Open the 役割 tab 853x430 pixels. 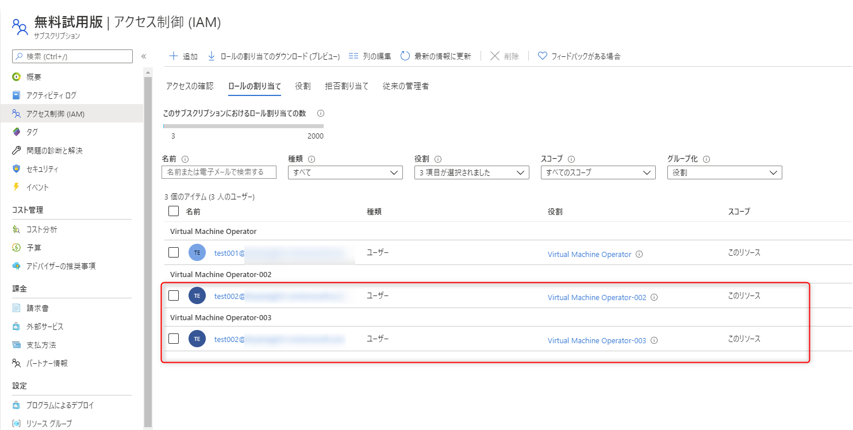click(303, 86)
